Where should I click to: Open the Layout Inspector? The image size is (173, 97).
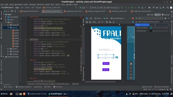point(162,87)
